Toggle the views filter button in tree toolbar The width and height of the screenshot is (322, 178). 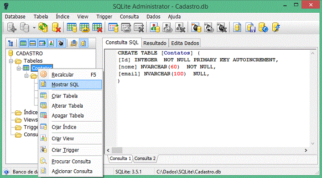(x=52, y=43)
